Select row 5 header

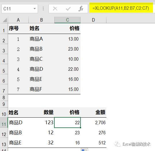4,69
